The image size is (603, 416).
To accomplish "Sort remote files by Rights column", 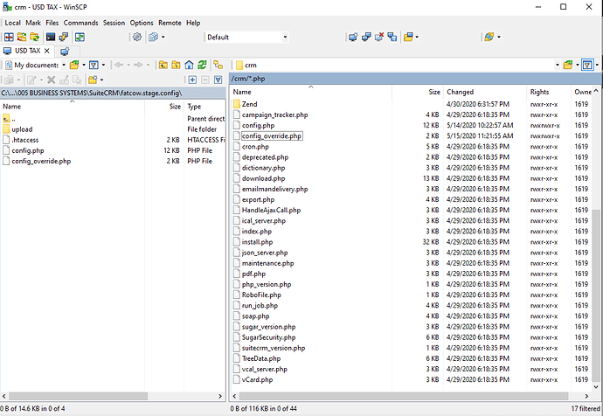I will (549, 92).
